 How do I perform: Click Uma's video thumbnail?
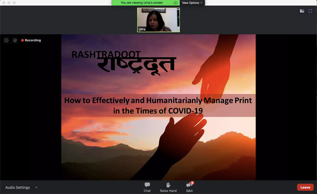tap(158, 20)
